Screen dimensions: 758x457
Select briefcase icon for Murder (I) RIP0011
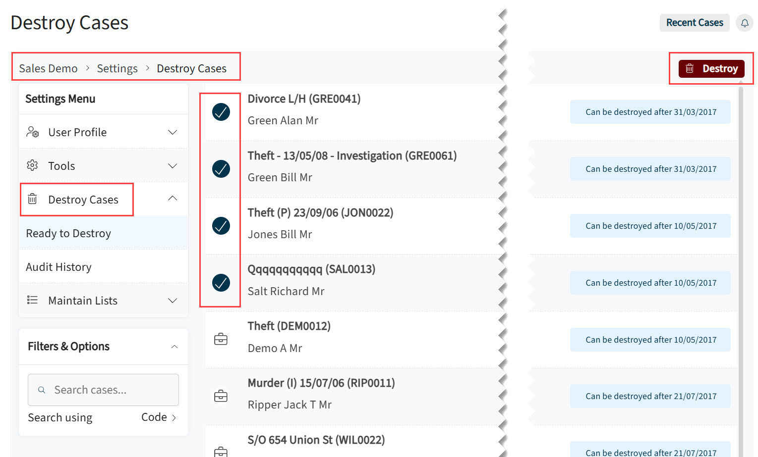tap(221, 396)
